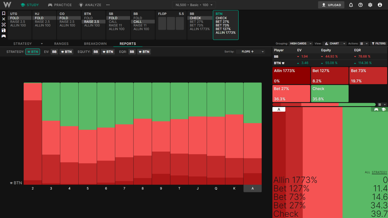The width and height of the screenshot is (388, 218).
Task: Toggle the EQUITY BTN chip
Action: pos(108,52)
